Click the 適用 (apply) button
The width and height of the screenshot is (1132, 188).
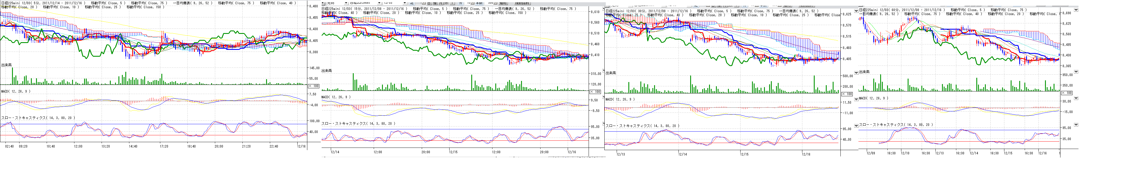click(503, 3)
